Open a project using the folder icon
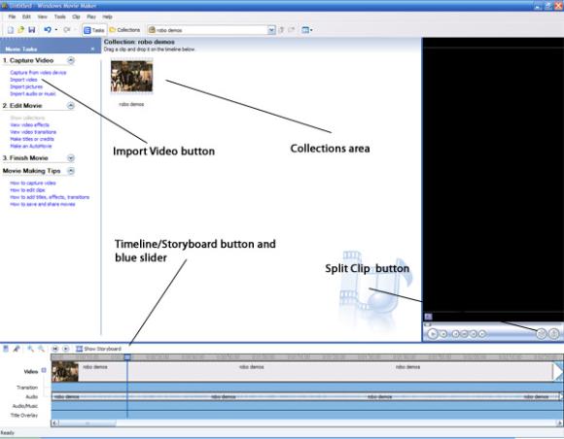564x439 pixels. [x=20, y=30]
